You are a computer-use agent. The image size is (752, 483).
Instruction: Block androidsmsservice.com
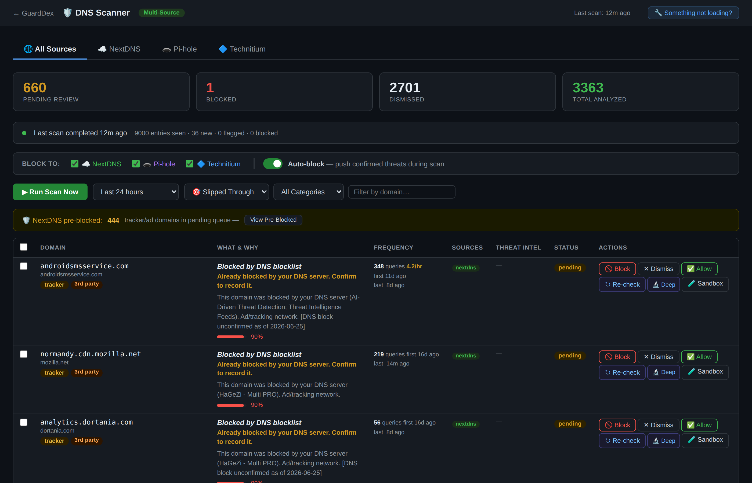617,269
